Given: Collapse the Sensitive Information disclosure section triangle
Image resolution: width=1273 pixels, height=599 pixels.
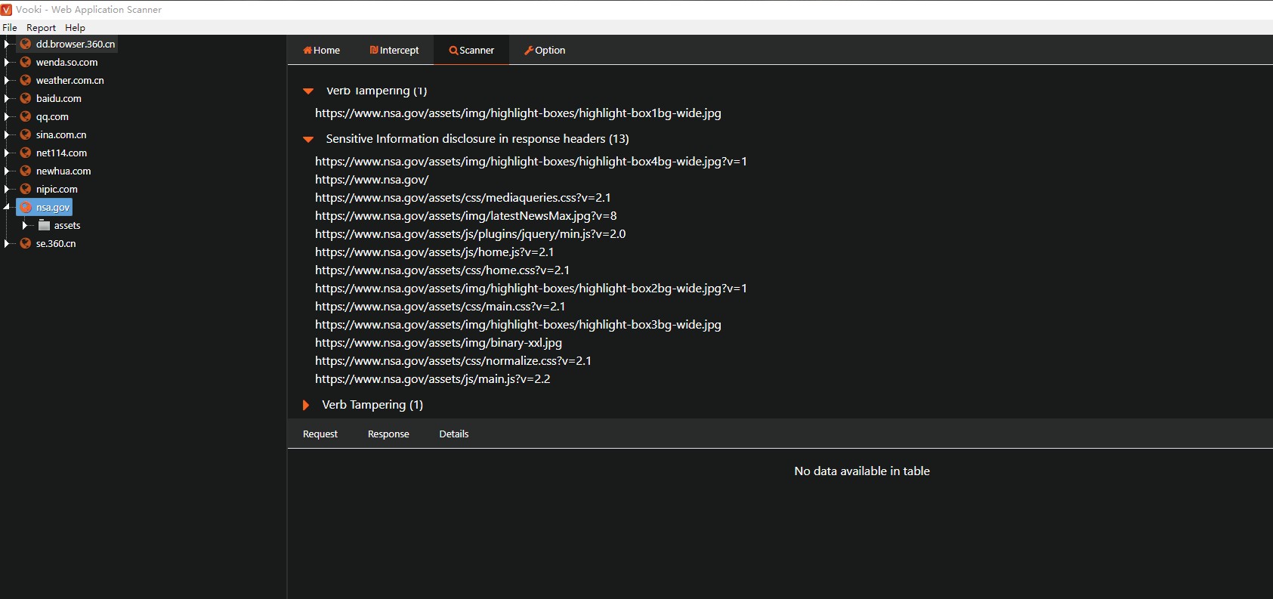Looking at the screenshot, I should tap(308, 139).
